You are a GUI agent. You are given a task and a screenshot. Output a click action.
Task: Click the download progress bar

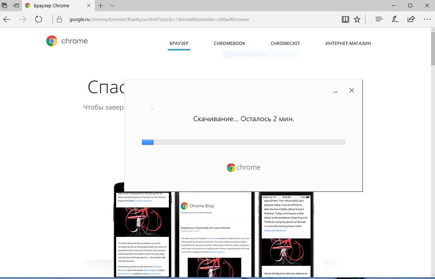click(243, 142)
